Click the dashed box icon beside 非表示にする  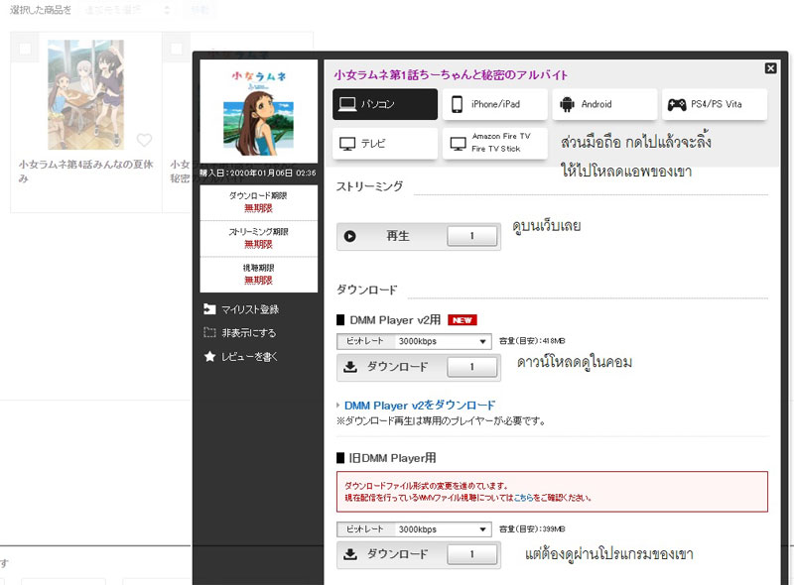click(209, 332)
